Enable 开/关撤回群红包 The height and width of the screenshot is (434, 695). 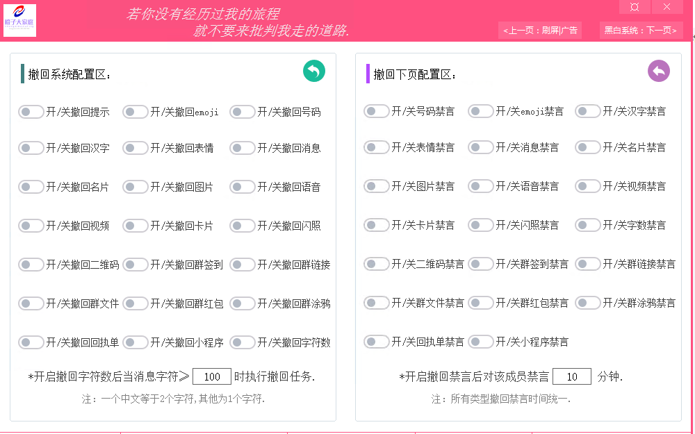pyautogui.click(x=135, y=303)
